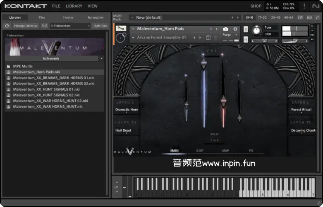Toggle the Mute M button
Viewport: 323px width, 207px height.
pos(246,39)
